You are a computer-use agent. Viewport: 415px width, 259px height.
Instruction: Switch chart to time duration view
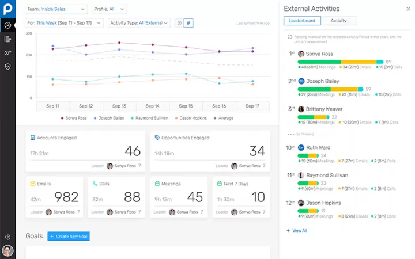(x=179, y=23)
